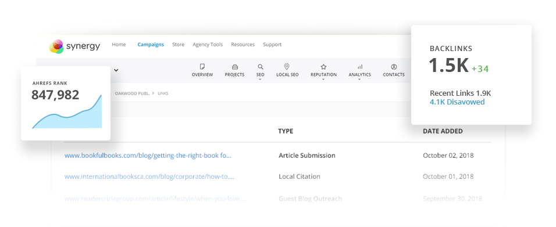Select the Reputation star icon
The height and width of the screenshot is (227, 556).
[x=323, y=67]
